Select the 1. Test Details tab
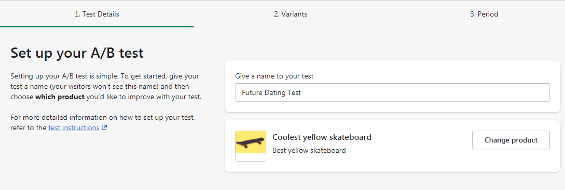The width and height of the screenshot is (565, 190). (97, 14)
